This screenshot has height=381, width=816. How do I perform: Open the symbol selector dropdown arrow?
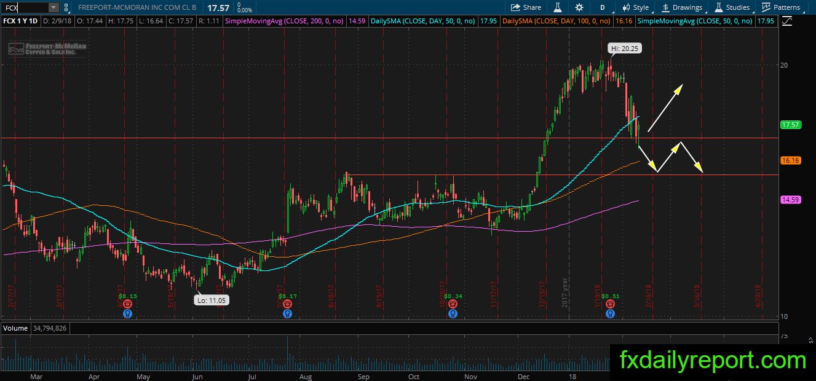coord(53,7)
